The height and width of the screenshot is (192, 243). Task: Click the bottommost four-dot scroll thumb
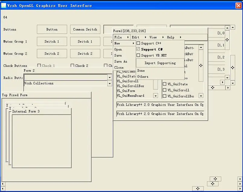tap(198, 189)
